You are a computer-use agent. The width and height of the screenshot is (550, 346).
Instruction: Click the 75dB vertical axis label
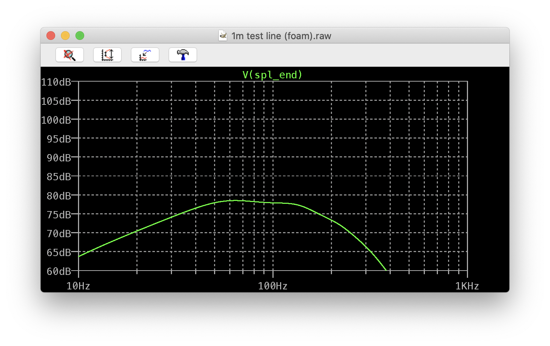click(x=59, y=215)
